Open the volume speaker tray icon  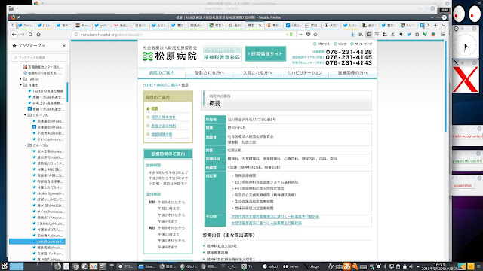click(x=411, y=266)
